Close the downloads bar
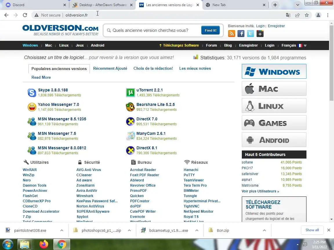This screenshot has width=334, height=250. (329, 230)
